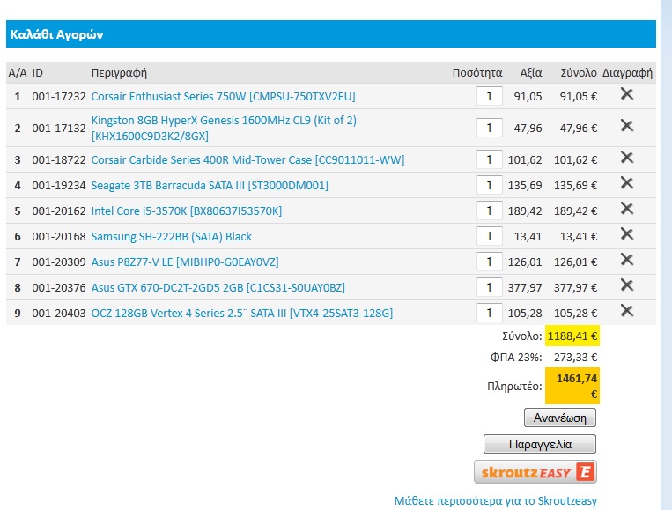This screenshot has width=672, height=510.
Task: Open Samsung SH-222BB (SATA) Black link
Action: (x=172, y=237)
